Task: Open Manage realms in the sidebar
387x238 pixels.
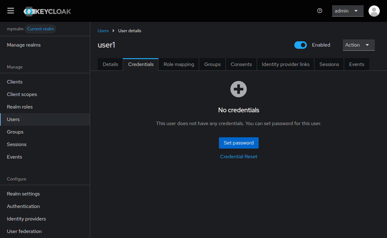Action: [45, 45]
